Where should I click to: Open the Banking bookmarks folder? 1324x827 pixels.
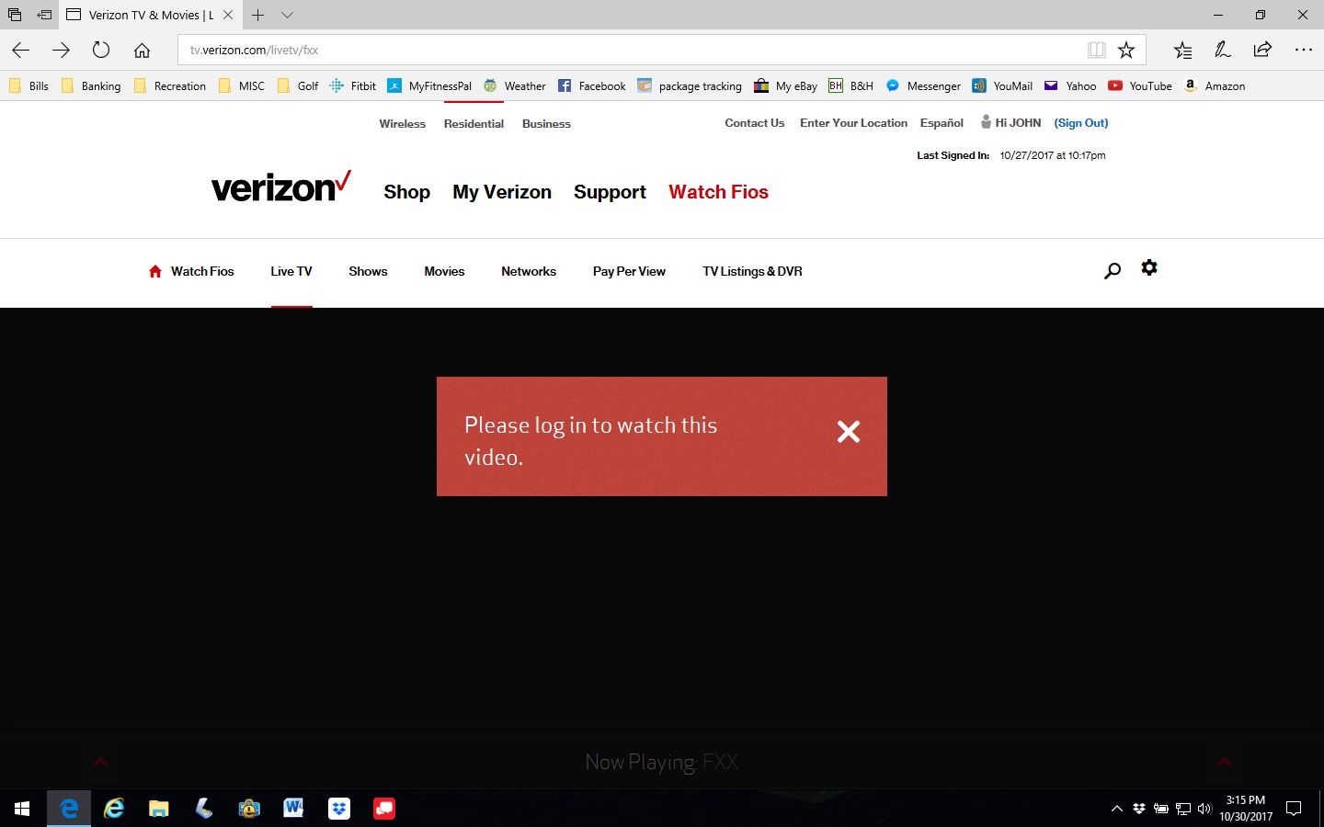pos(90,85)
